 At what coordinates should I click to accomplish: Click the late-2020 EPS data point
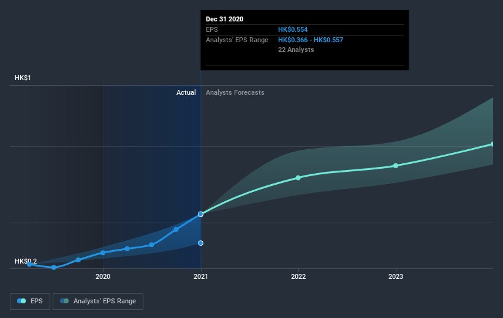tap(176, 229)
